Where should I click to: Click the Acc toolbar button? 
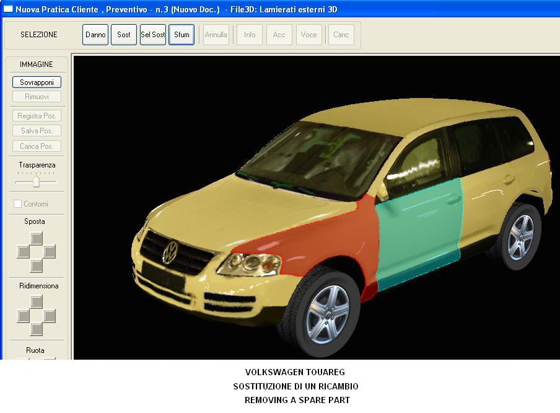(x=279, y=35)
